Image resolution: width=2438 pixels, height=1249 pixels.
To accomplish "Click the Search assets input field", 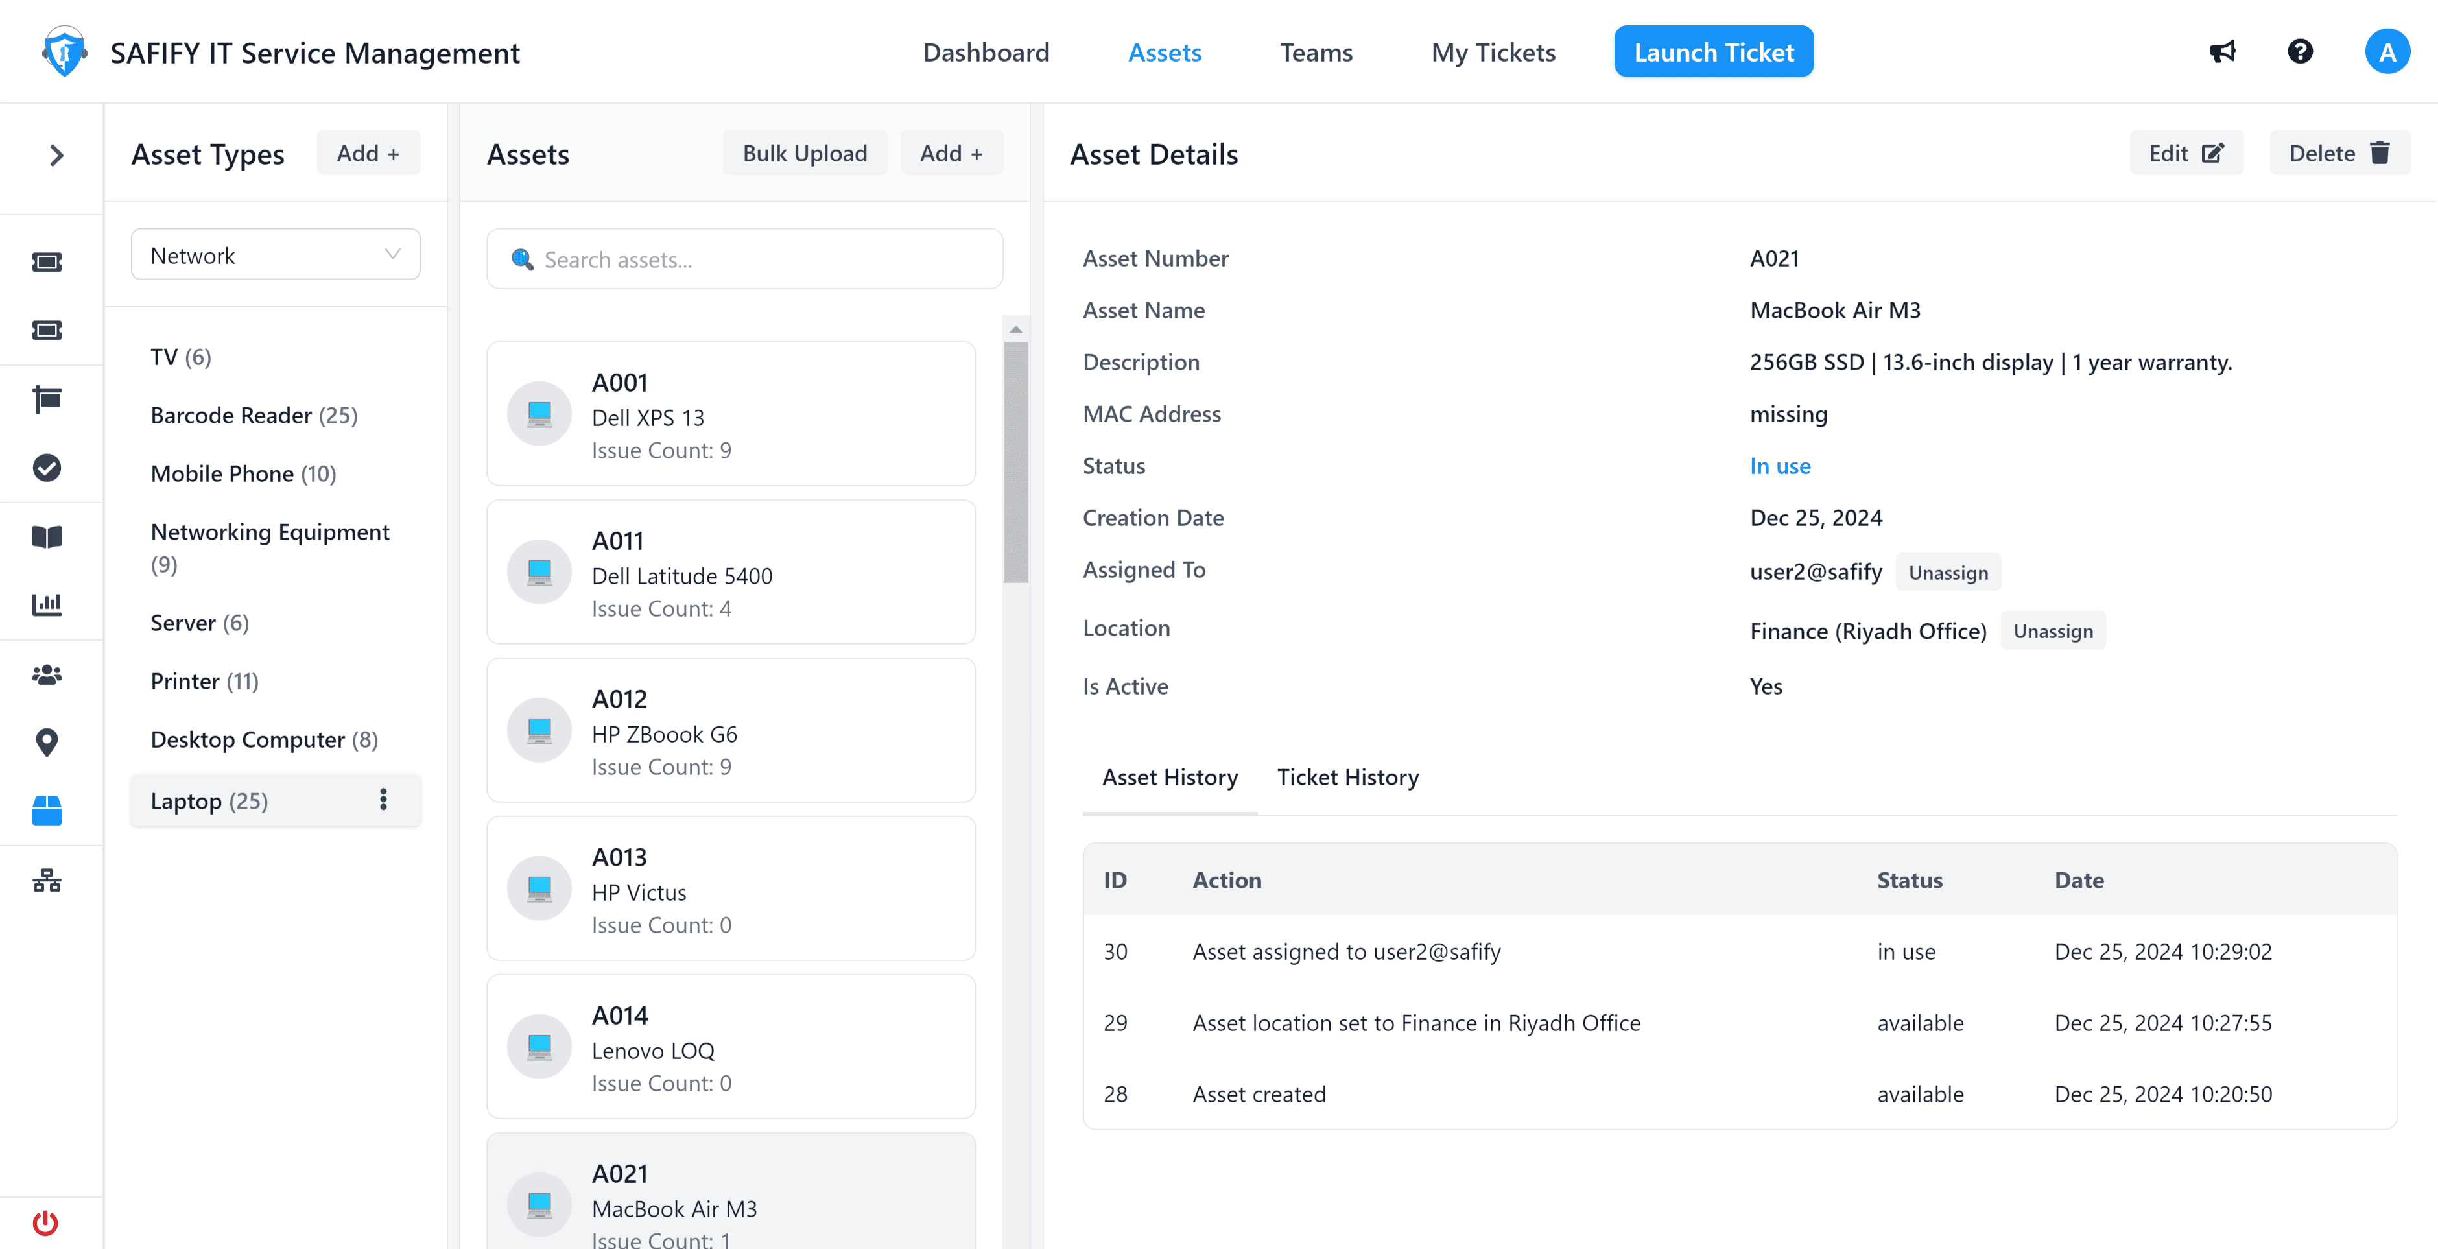I will coord(744,259).
